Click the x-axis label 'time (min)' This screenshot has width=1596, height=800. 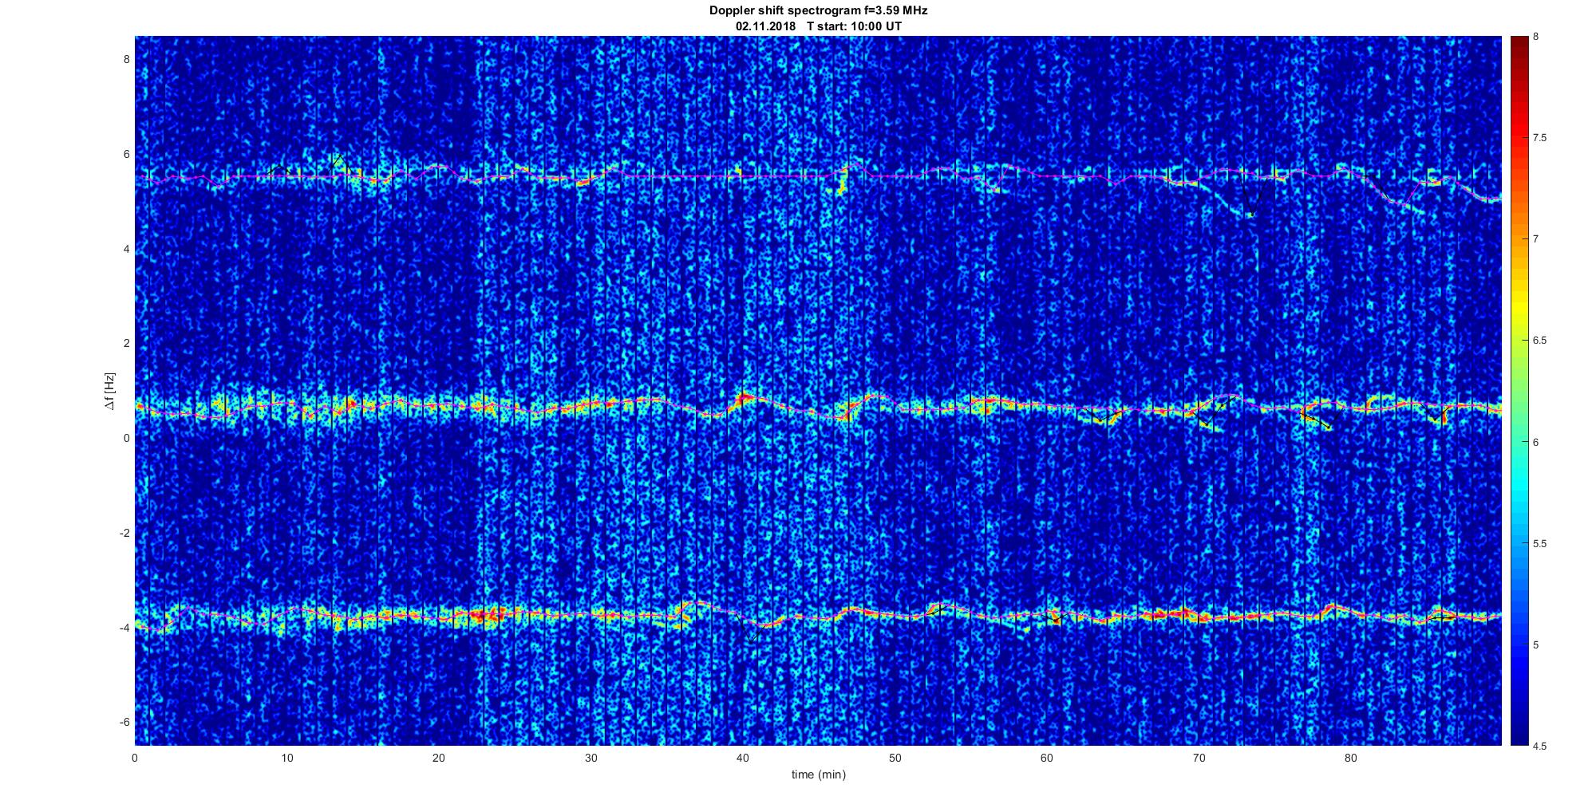coord(819,774)
